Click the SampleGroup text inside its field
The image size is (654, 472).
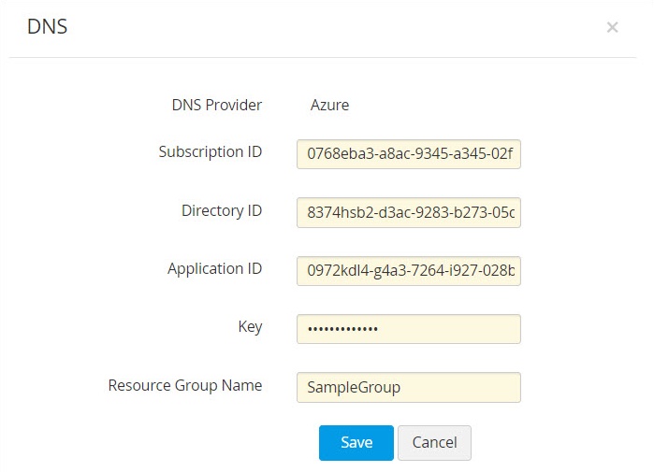tap(354, 387)
